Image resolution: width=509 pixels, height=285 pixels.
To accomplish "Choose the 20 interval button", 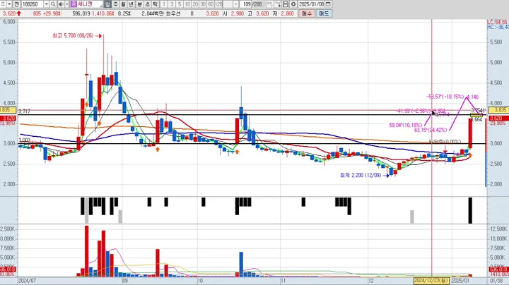I will 195,4.
